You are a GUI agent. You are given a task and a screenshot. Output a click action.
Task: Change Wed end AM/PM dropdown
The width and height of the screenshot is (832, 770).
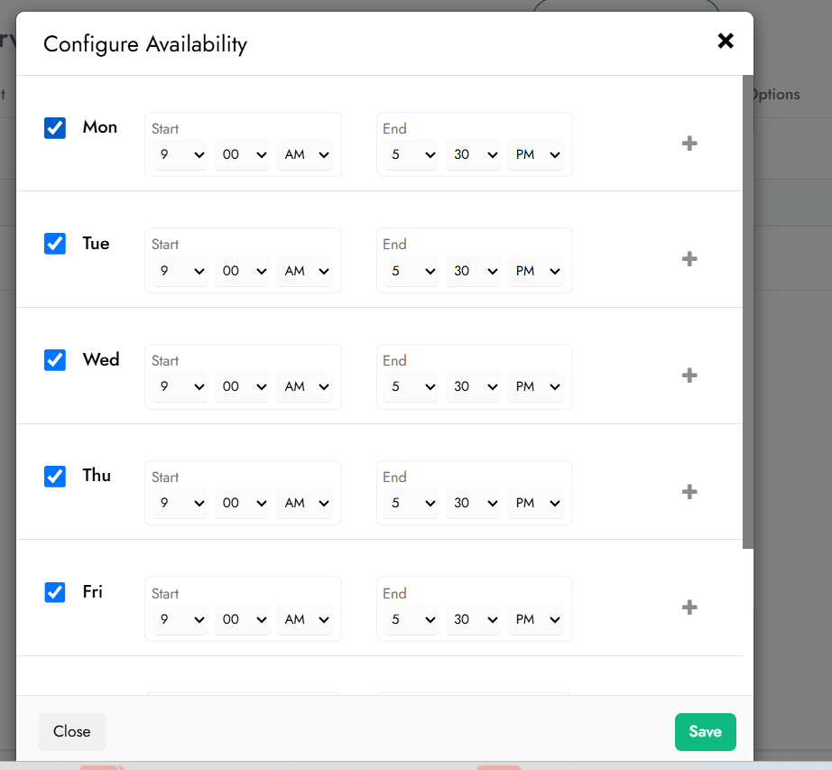click(x=535, y=386)
